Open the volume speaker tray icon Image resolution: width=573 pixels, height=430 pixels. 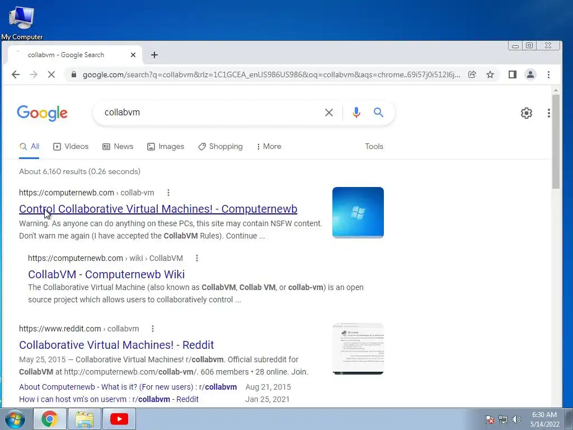516,419
